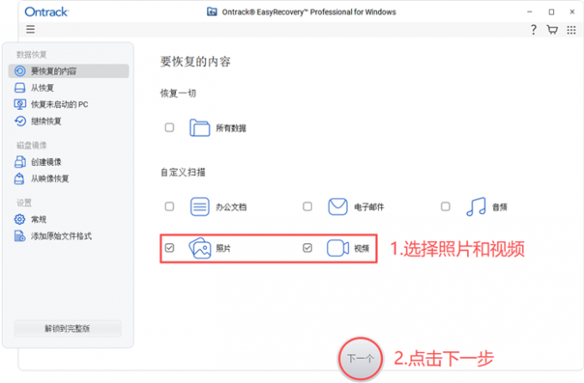The width and height of the screenshot is (584, 383).
Task: Open the help question mark icon
Action: point(533,29)
